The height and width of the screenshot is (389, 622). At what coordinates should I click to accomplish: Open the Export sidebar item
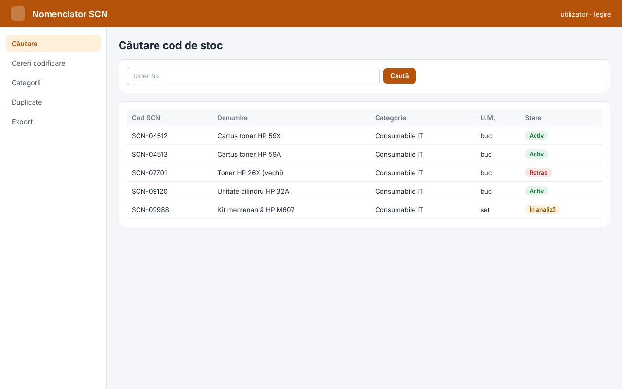click(x=53, y=122)
